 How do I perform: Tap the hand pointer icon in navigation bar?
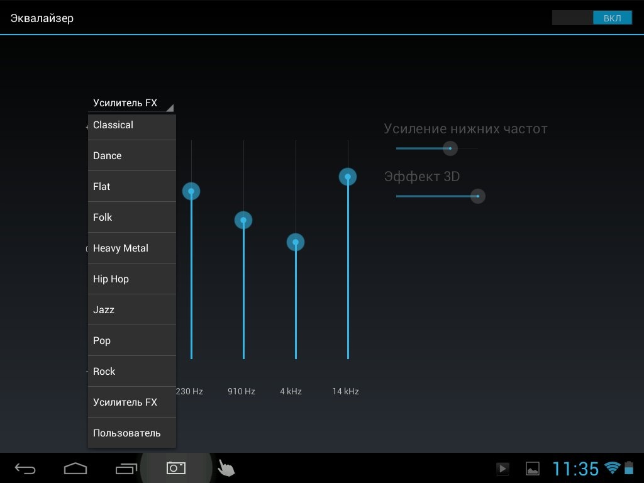pos(226,469)
